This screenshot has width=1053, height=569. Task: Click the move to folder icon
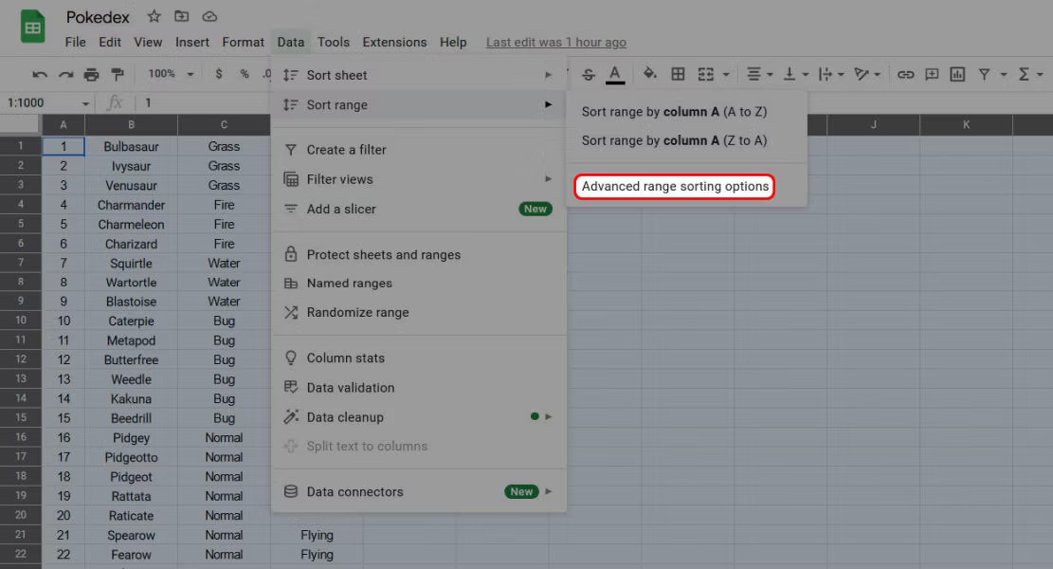(x=181, y=16)
